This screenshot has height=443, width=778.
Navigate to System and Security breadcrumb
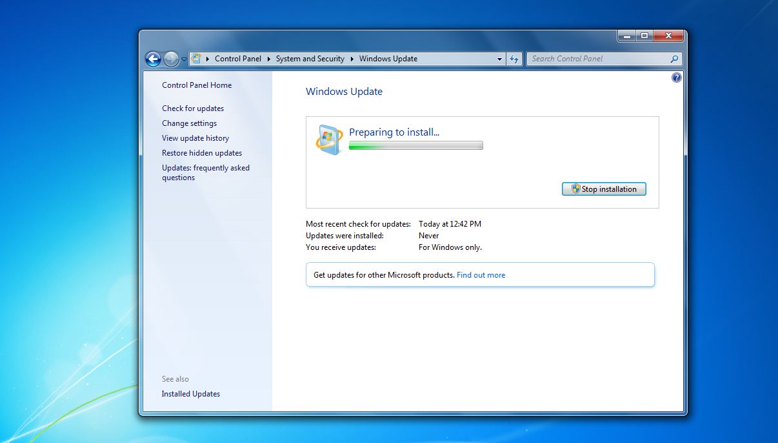pyautogui.click(x=310, y=58)
